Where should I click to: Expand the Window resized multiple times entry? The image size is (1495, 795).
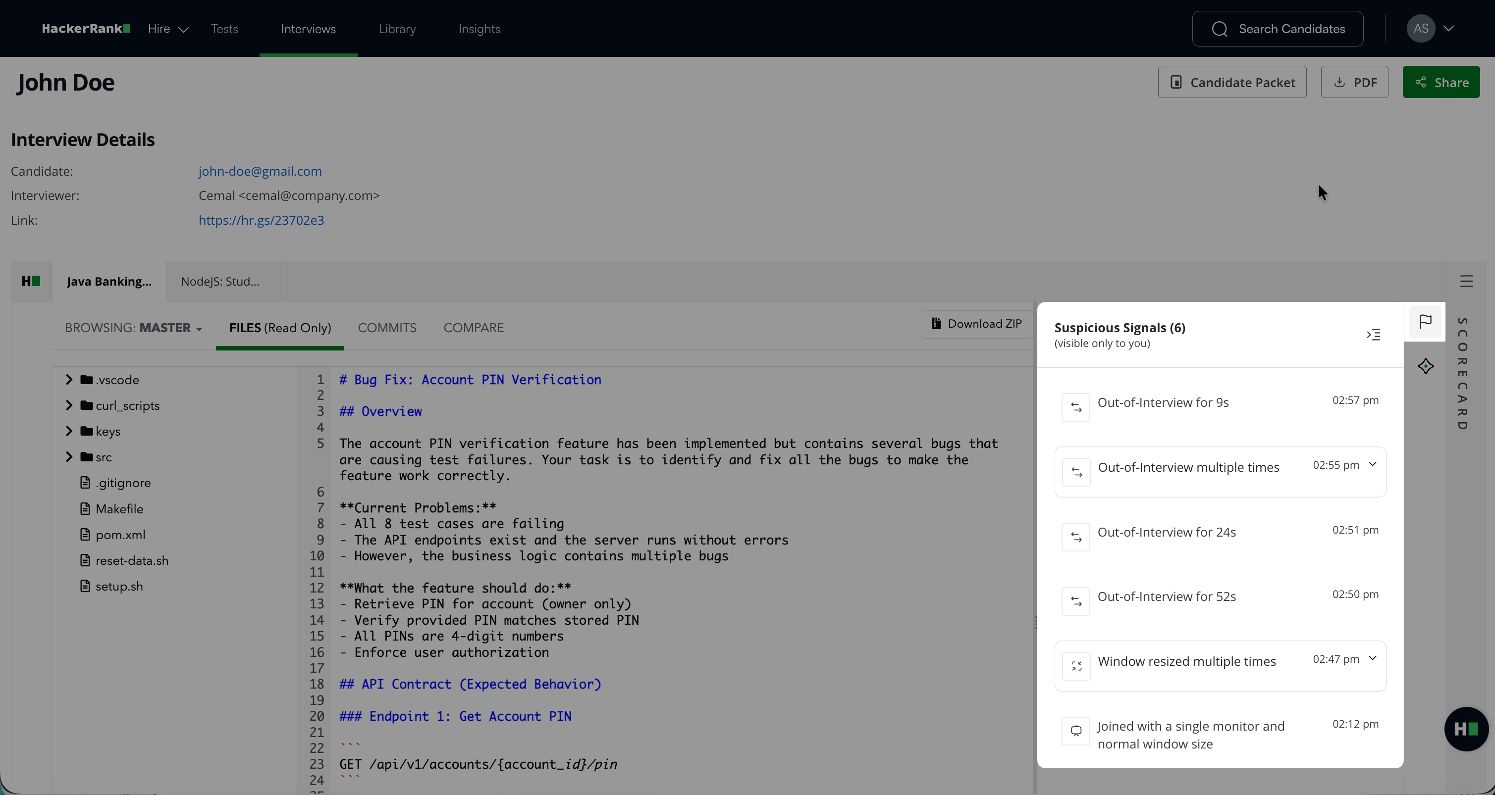1373,658
